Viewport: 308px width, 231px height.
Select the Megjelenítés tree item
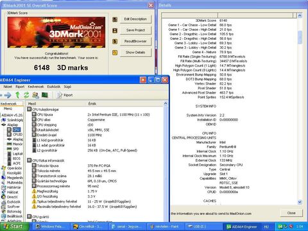click(x=12, y=178)
